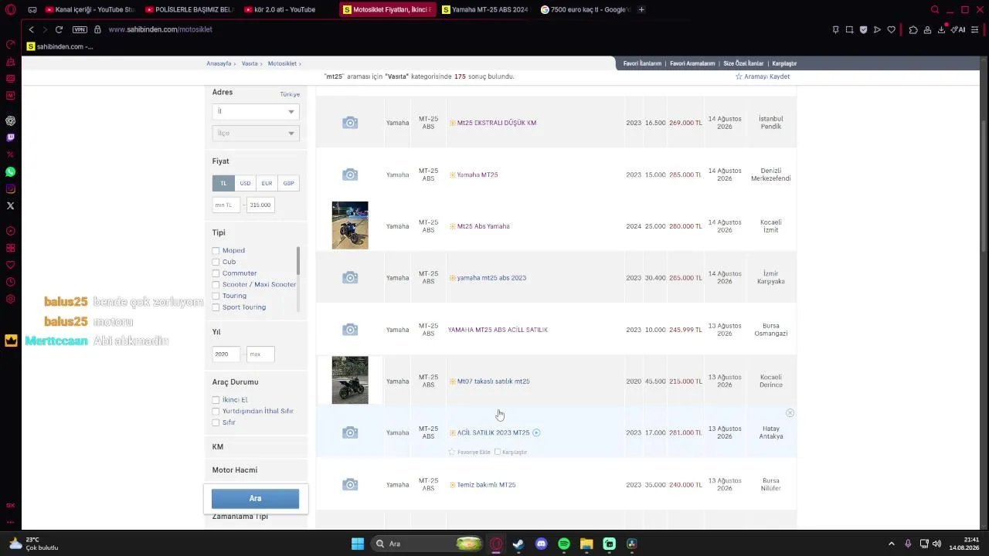Screen dimensions: 989x556
Task: Switch to the POLİSLERLE BAŞIMIZ BELA tab
Action: coord(189,9)
